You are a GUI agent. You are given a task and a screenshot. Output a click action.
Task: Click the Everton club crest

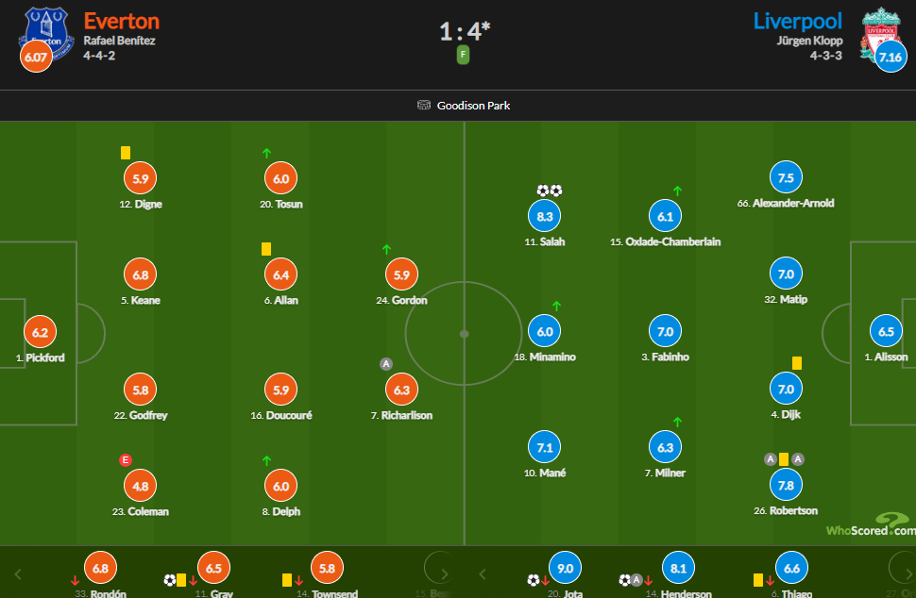(46, 34)
